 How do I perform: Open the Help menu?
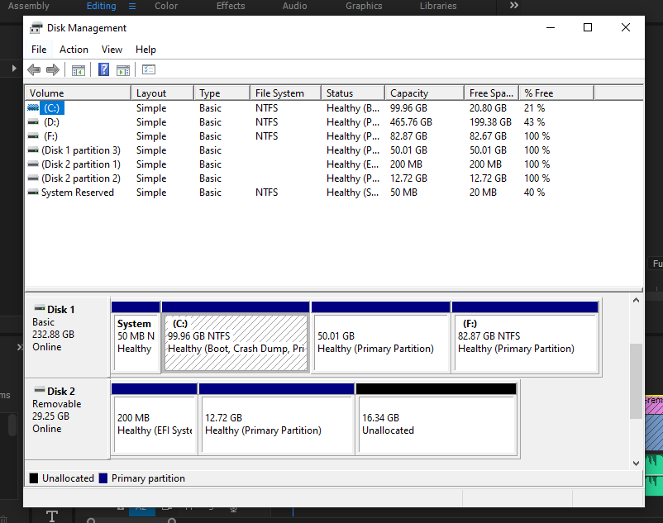[x=145, y=50]
